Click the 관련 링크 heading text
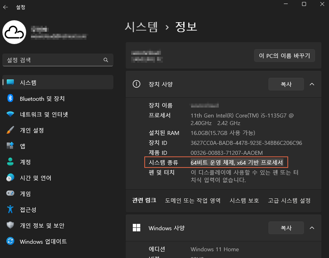Image resolution: width=329 pixels, height=258 pixels. (144, 200)
